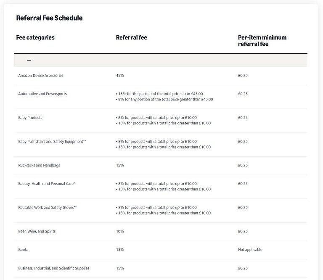Click the 45% referral fee value
The height and width of the screenshot is (280, 323).
[120, 76]
